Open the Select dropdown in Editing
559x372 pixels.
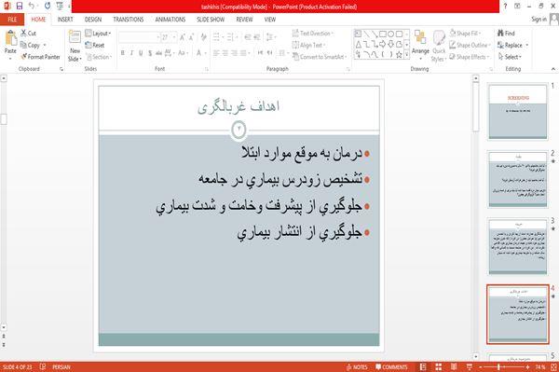(x=510, y=57)
